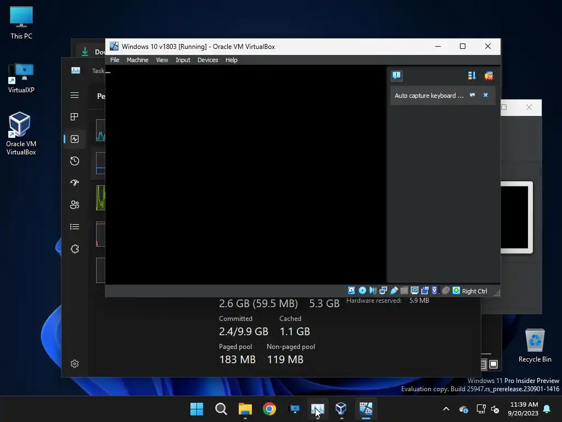Click the USB status bar indicator

pyautogui.click(x=394, y=291)
